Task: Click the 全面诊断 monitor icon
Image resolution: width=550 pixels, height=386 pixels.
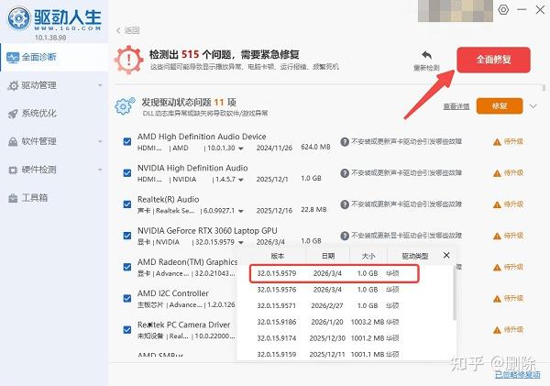Action: (13, 58)
